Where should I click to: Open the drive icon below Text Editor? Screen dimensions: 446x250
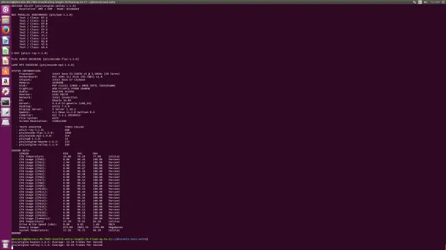point(5,122)
